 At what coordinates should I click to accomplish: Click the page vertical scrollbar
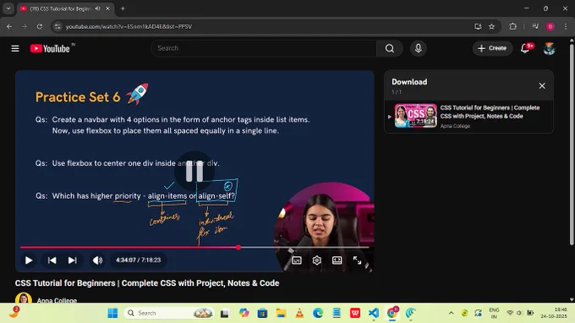coord(572,145)
